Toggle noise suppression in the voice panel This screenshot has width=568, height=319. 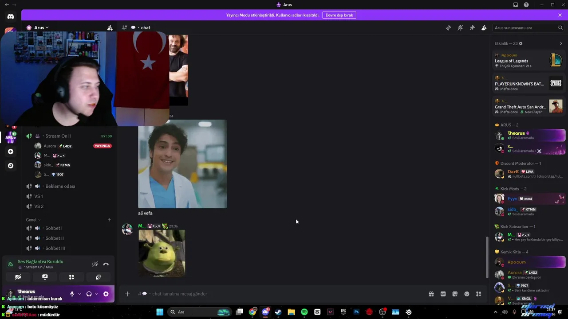pos(95,264)
